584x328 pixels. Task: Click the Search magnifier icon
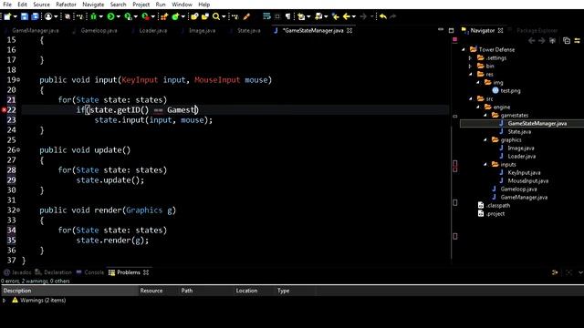pos(216,16)
